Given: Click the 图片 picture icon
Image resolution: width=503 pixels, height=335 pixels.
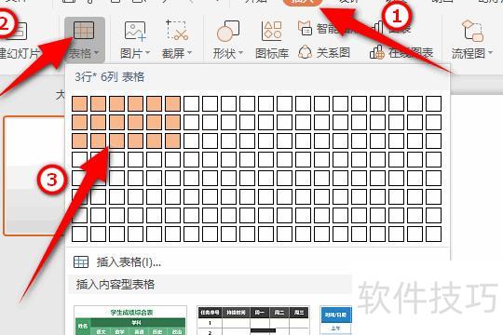Looking at the screenshot, I should coord(135,31).
